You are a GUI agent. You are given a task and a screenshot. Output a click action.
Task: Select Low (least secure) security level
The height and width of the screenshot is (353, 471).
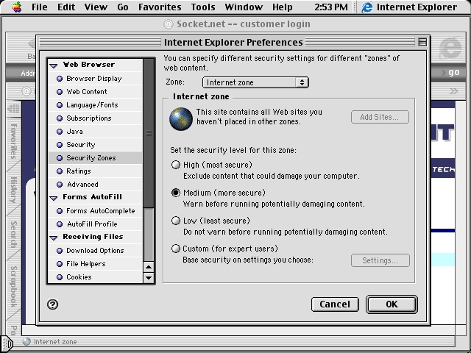click(176, 221)
